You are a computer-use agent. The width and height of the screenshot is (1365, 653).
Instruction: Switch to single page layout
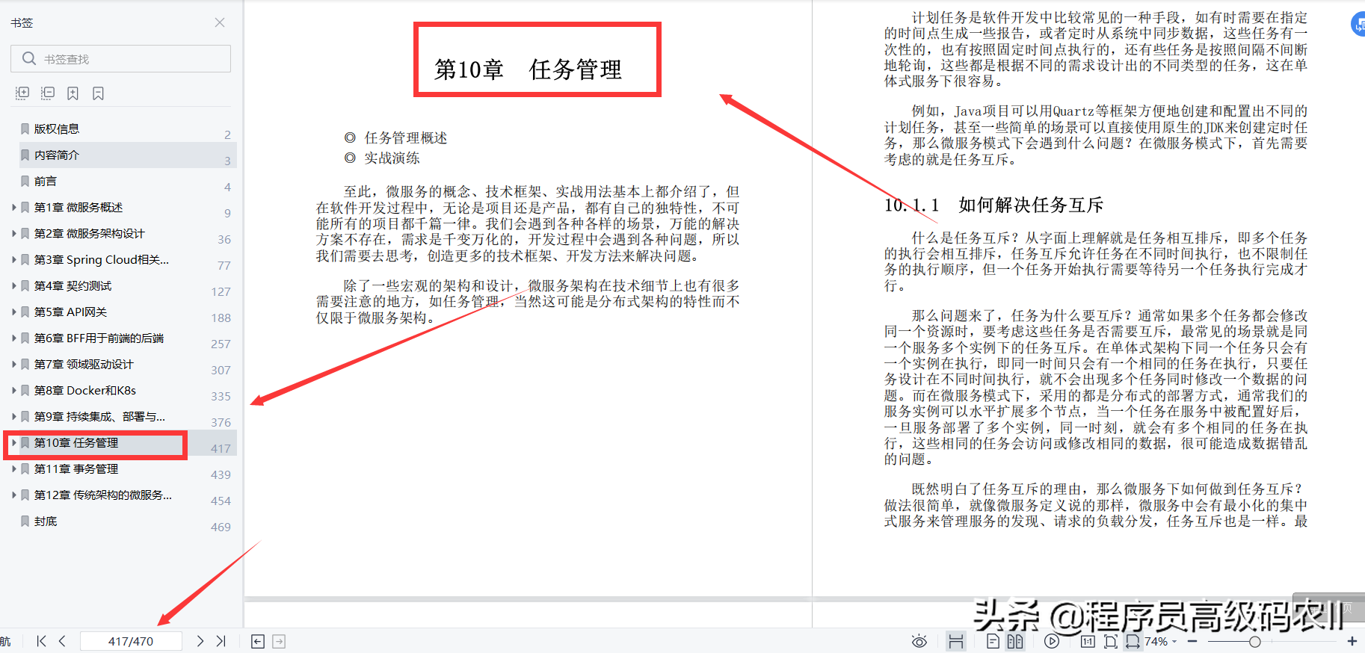coord(993,641)
